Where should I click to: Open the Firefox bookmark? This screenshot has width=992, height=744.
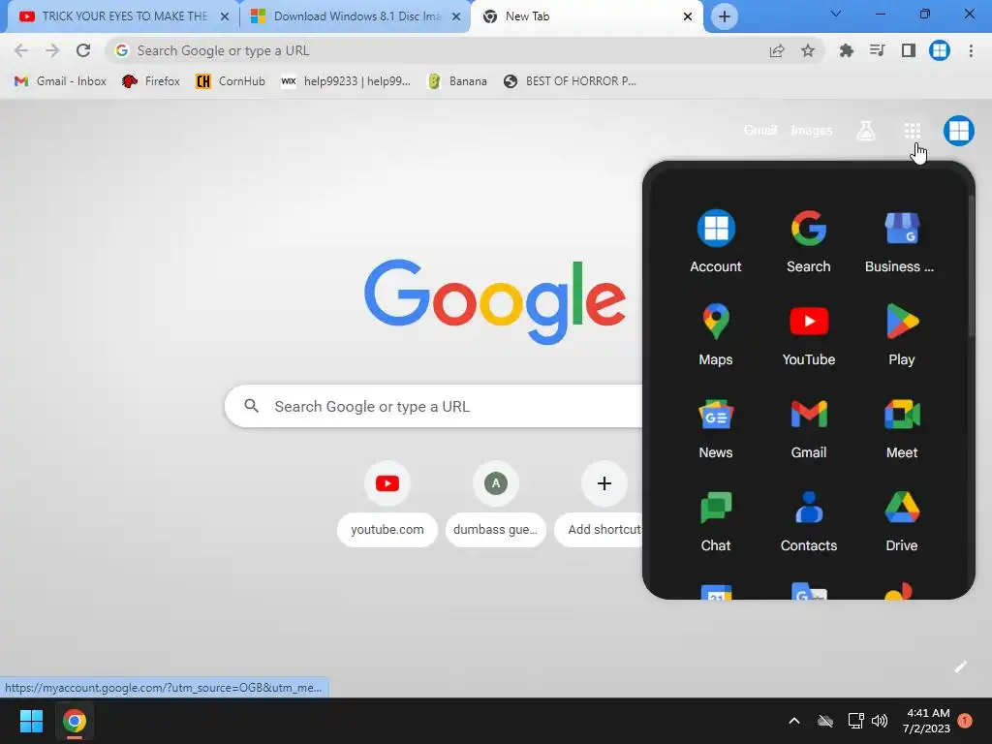(150, 81)
